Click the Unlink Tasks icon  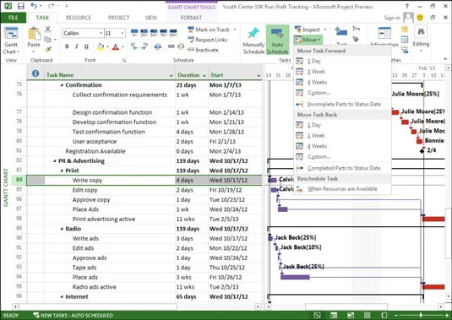pyautogui.click(x=181, y=46)
